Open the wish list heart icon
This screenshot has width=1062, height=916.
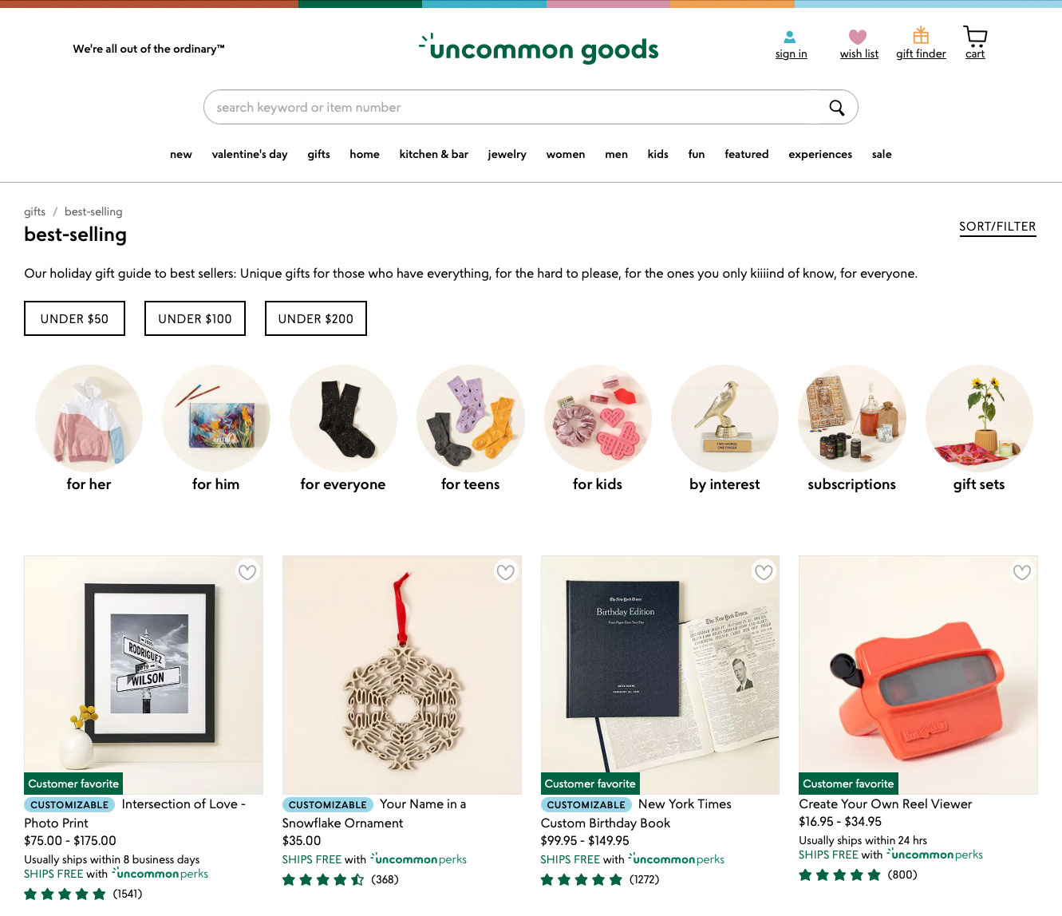[x=858, y=37]
